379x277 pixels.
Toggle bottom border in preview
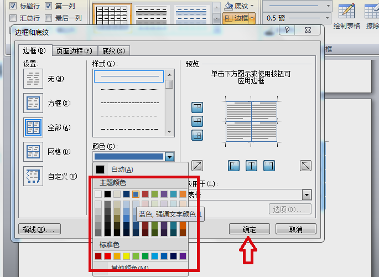(197, 135)
